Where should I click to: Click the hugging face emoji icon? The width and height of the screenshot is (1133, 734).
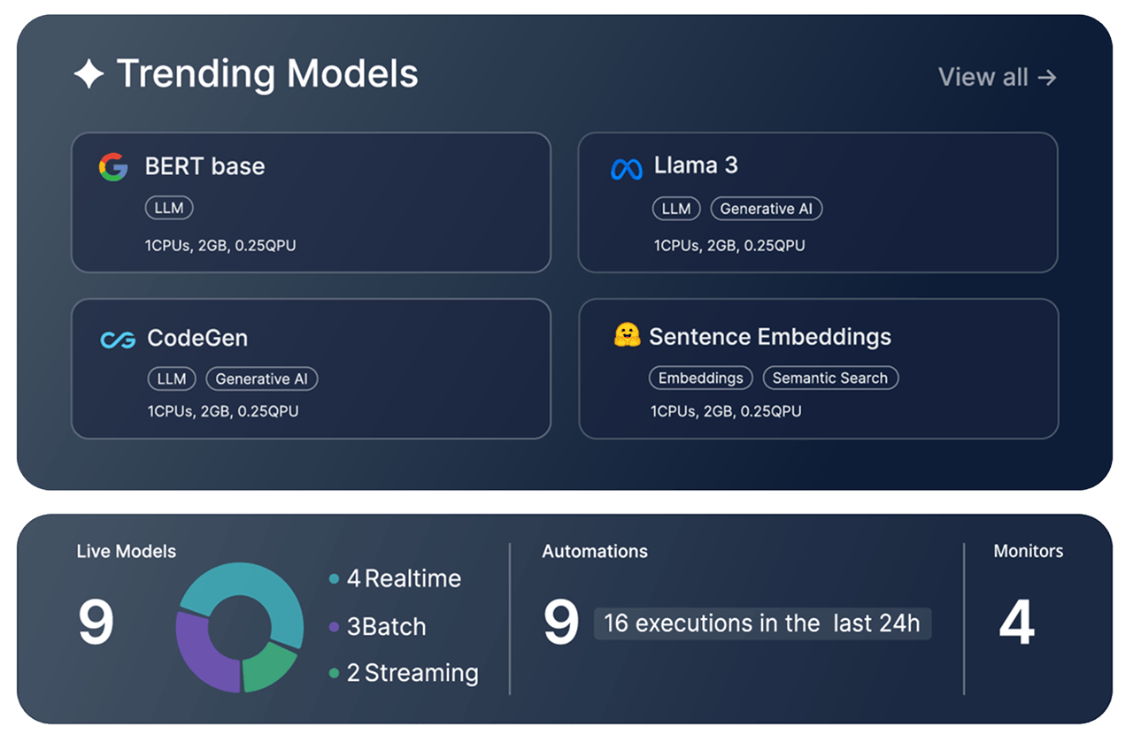627,336
